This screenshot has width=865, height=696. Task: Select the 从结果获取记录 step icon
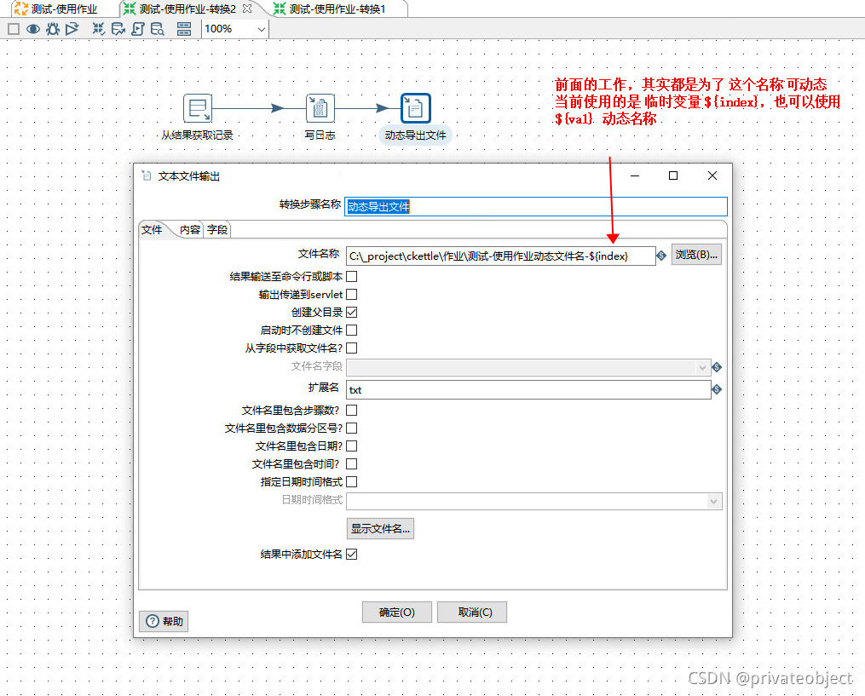tap(198, 107)
